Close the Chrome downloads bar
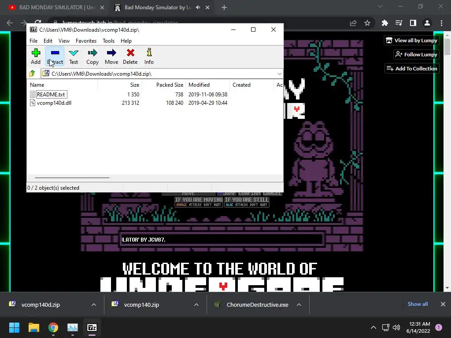Viewport: 451px width, 338px height. 443,304
